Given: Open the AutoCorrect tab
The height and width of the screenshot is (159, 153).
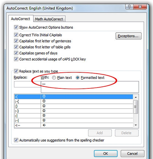Looking at the screenshot, I should [x=21, y=19].
